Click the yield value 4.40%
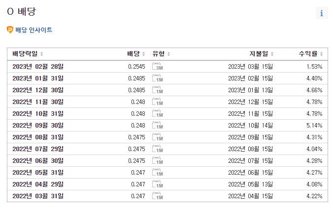 point(314,78)
